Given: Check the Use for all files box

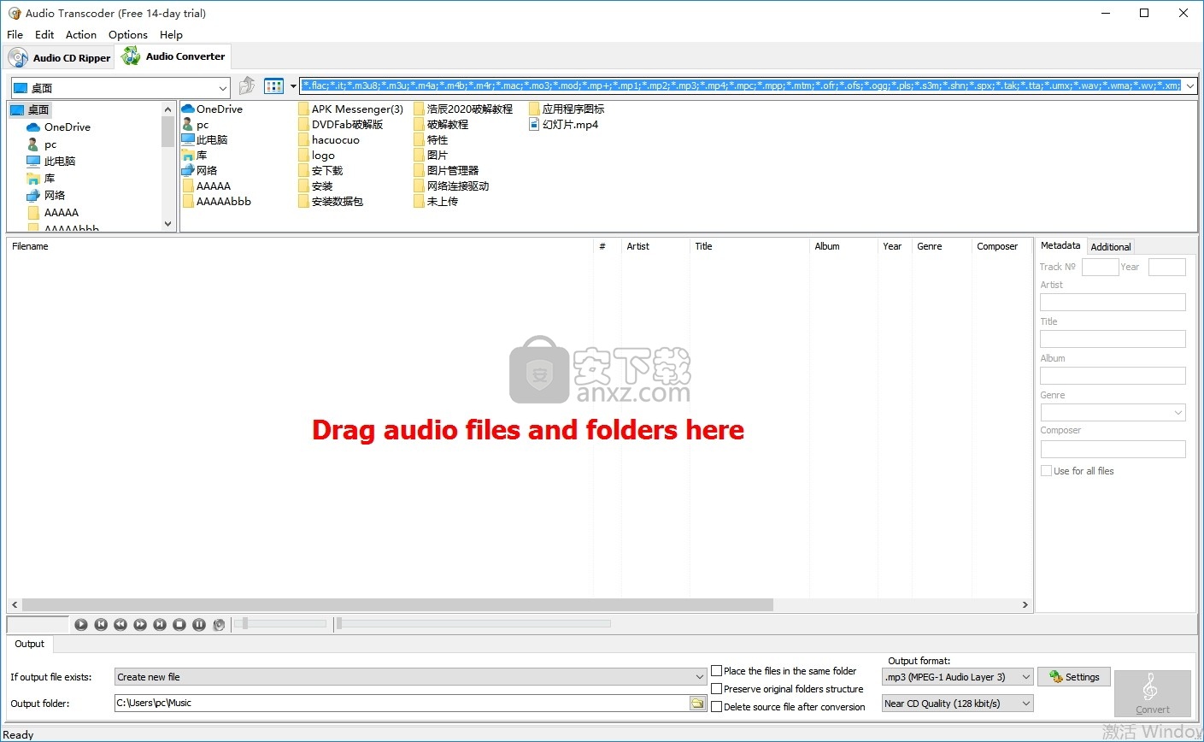Looking at the screenshot, I should click(1046, 471).
